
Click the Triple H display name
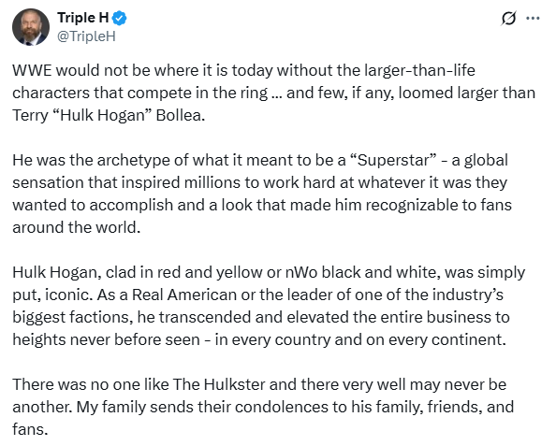coord(82,18)
